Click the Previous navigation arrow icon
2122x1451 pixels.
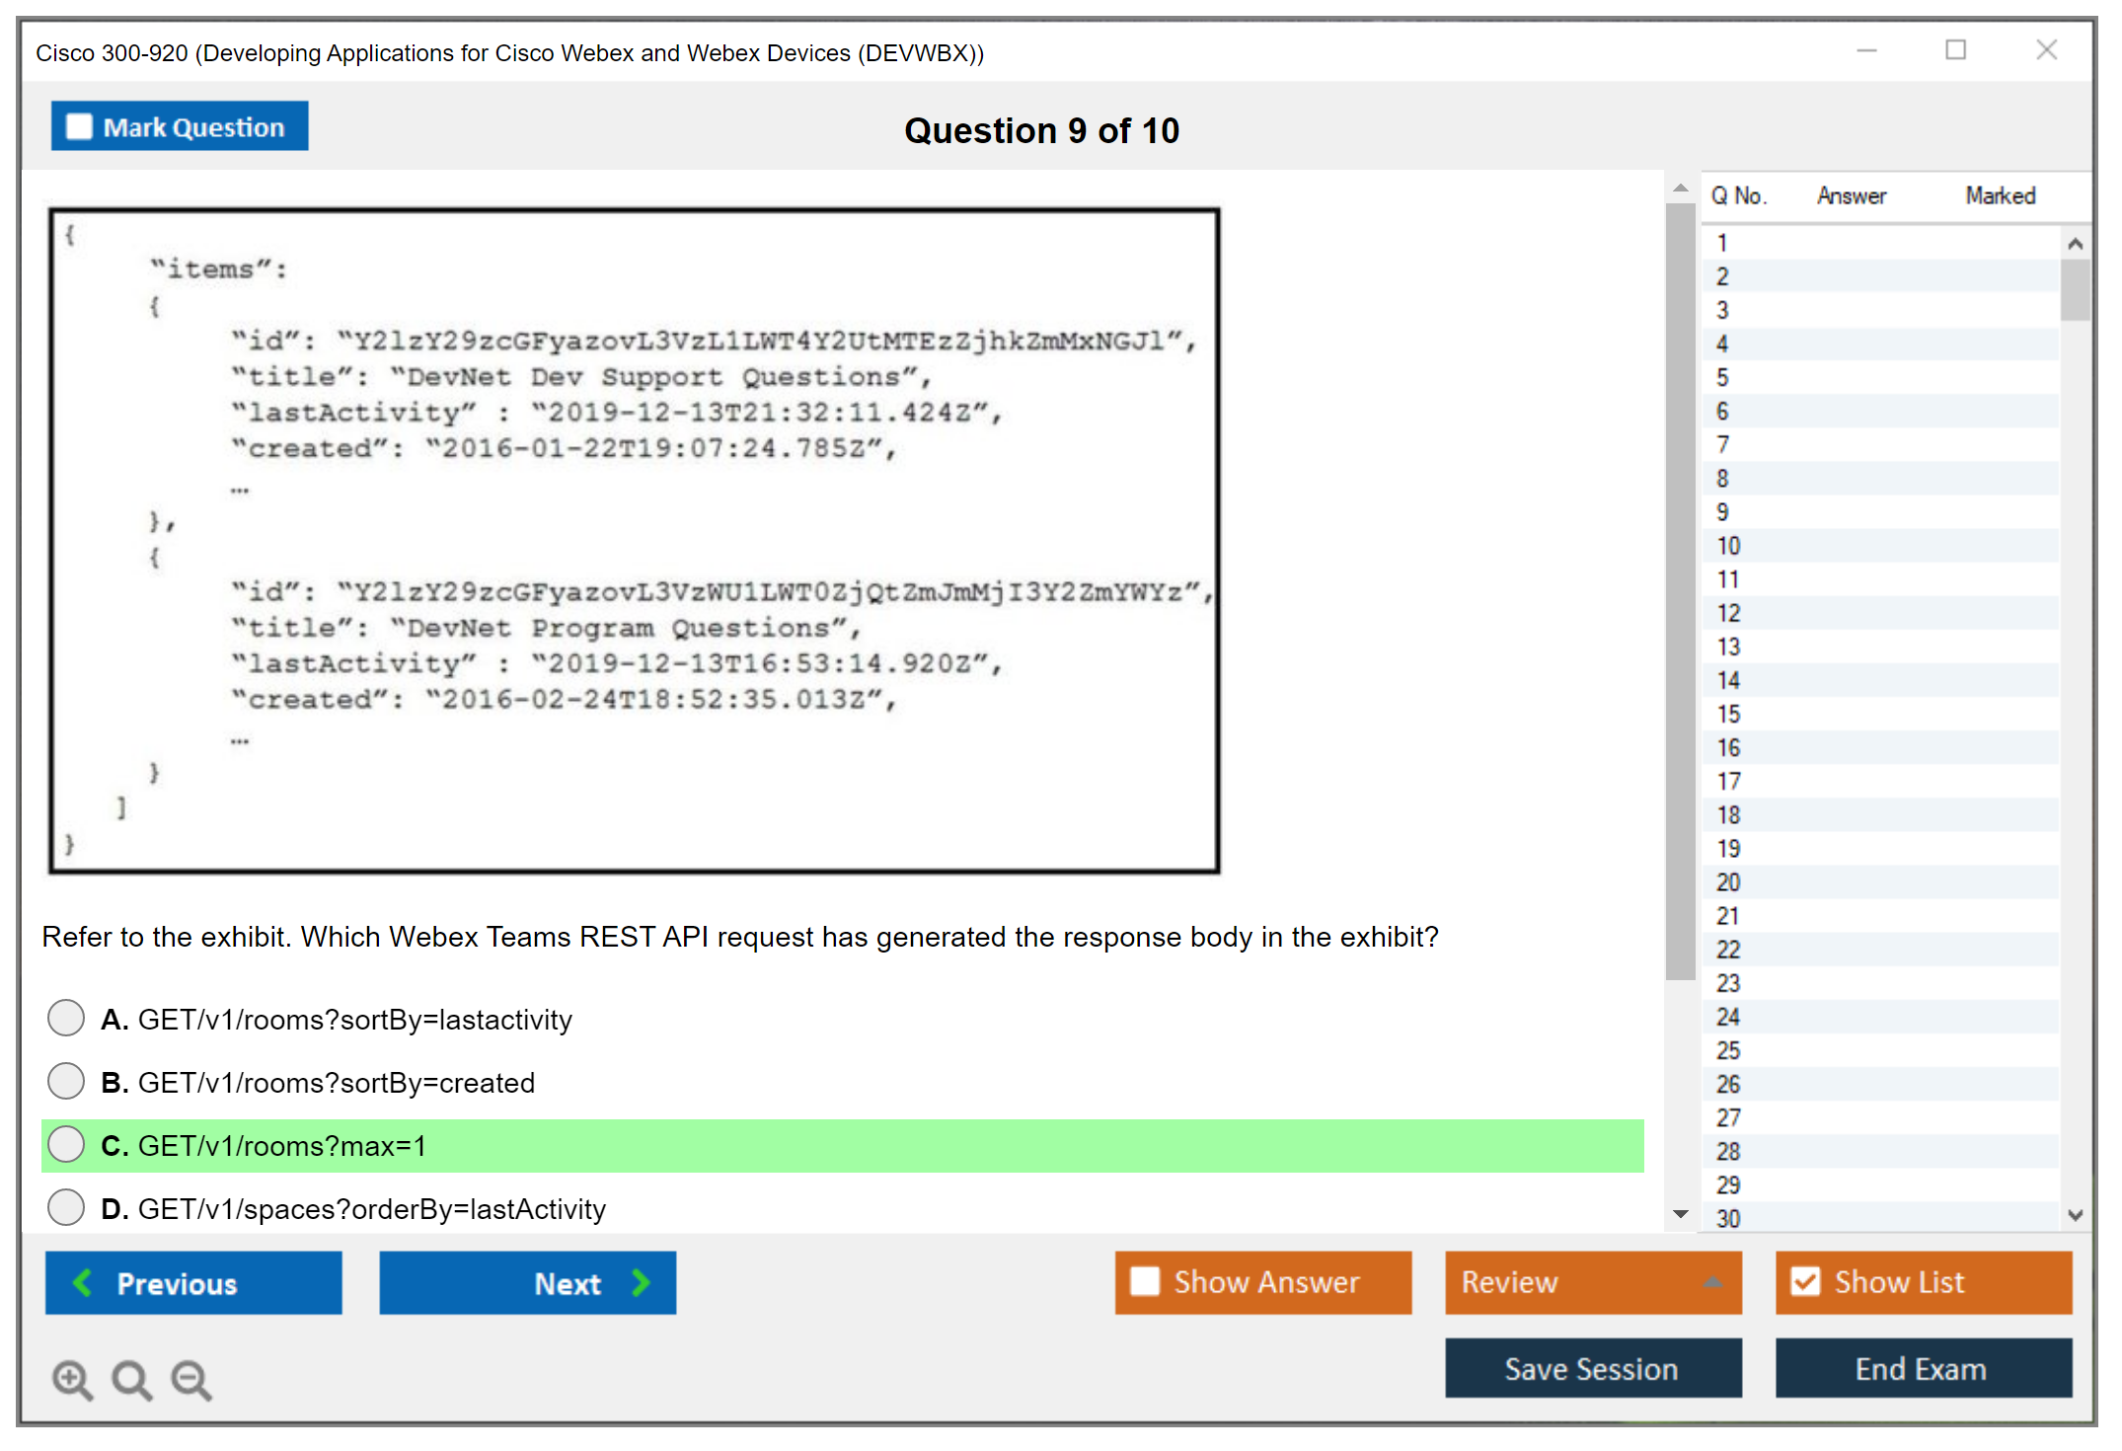pos(92,1281)
